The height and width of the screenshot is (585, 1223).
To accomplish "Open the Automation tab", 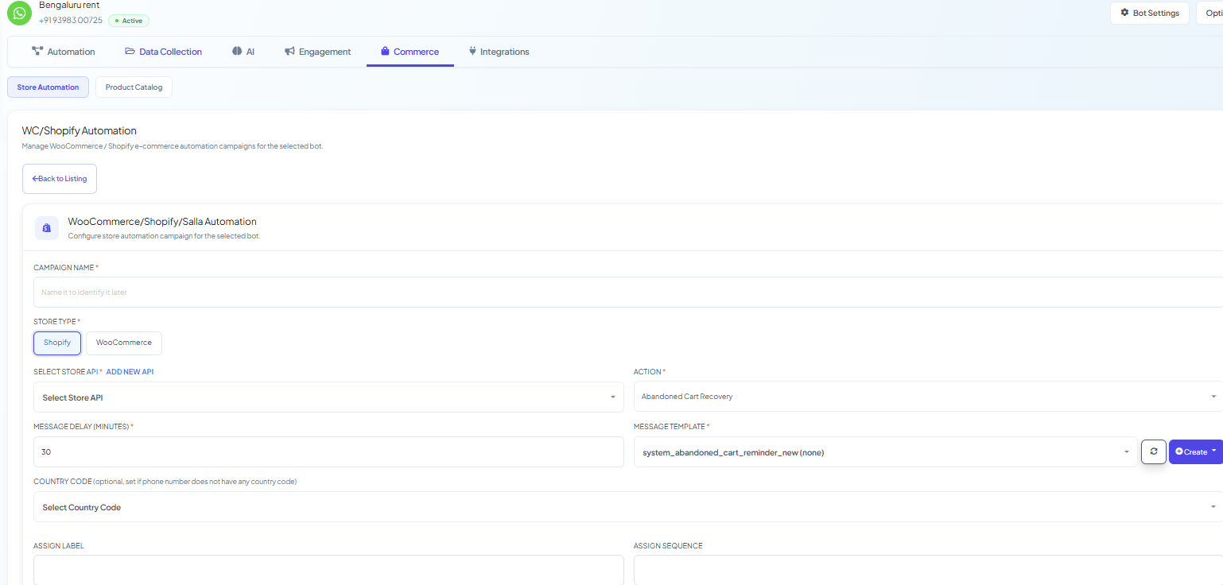I will [x=63, y=52].
